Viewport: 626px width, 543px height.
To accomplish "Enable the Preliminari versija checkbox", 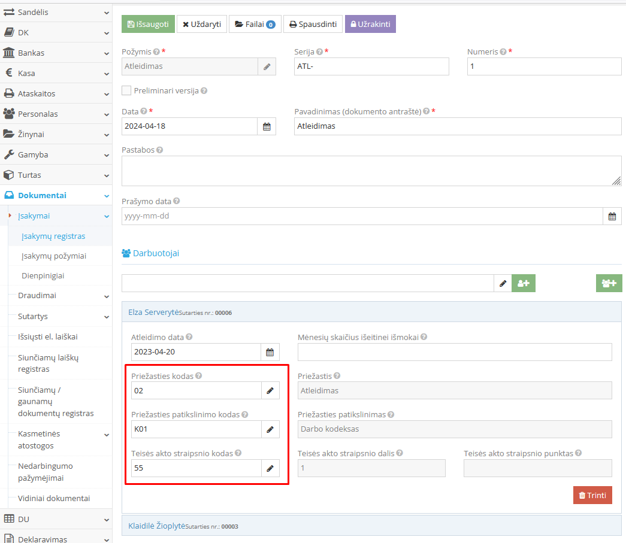I will [x=126, y=90].
